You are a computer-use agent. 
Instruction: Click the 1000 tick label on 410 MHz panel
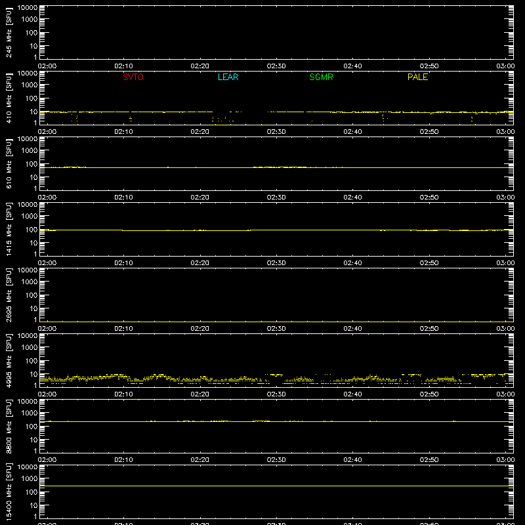pyautogui.click(x=30, y=85)
